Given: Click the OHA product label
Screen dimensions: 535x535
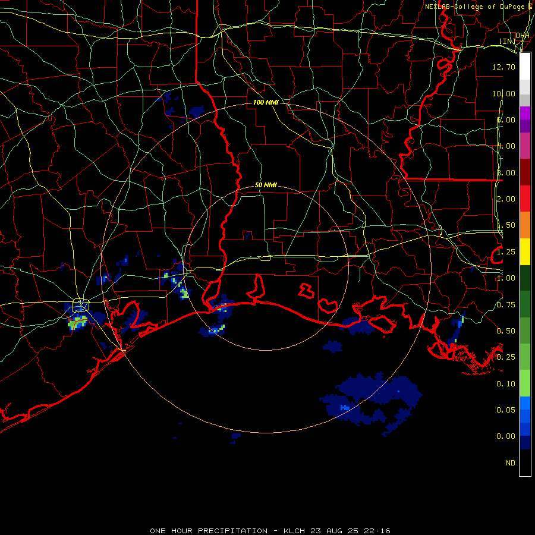Looking at the screenshot, I should tap(523, 36).
